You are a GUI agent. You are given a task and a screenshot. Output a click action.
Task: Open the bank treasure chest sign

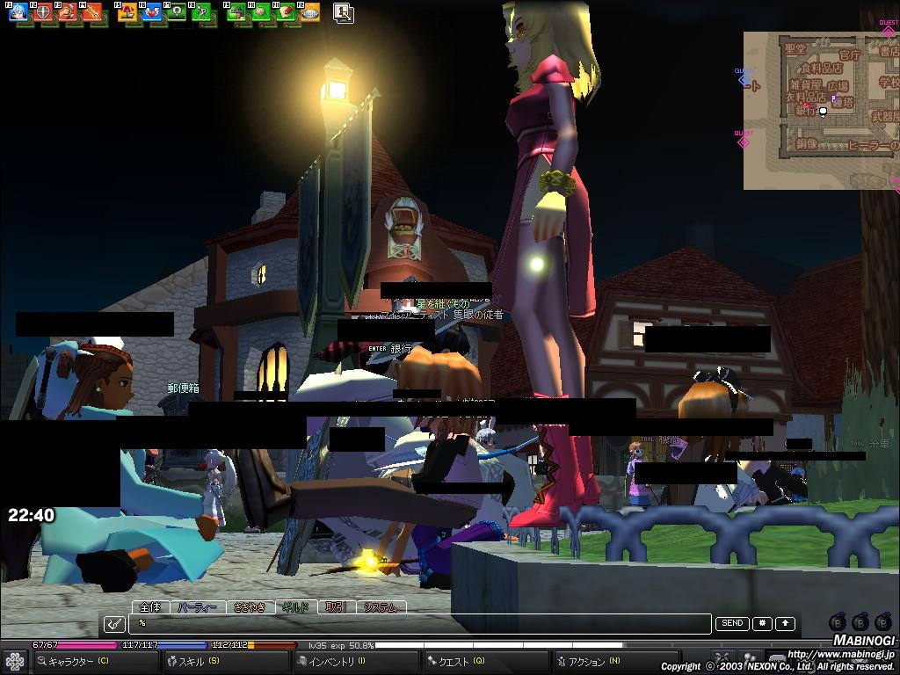(x=404, y=227)
